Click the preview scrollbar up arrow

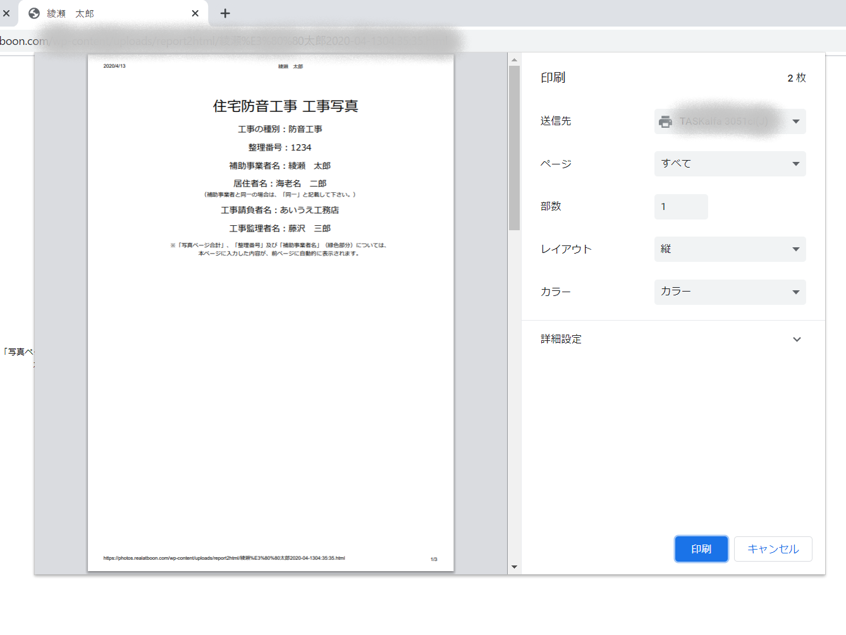(514, 60)
